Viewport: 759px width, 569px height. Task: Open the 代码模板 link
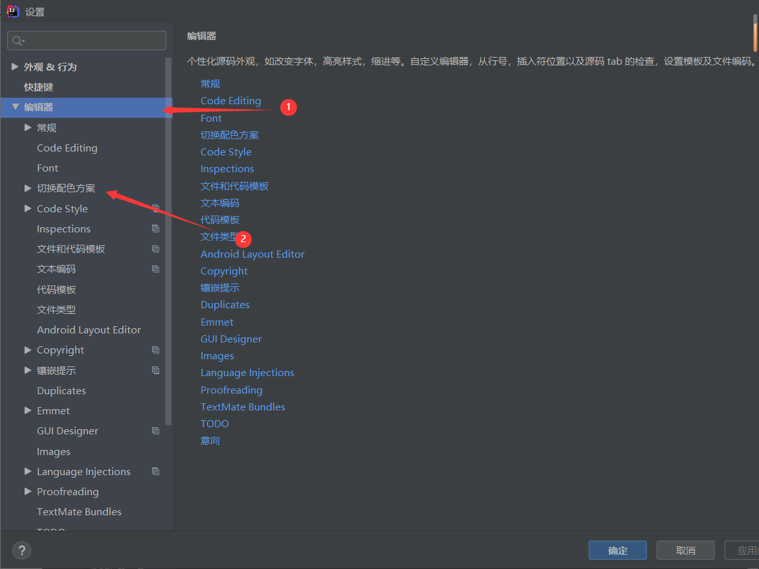pyautogui.click(x=220, y=220)
